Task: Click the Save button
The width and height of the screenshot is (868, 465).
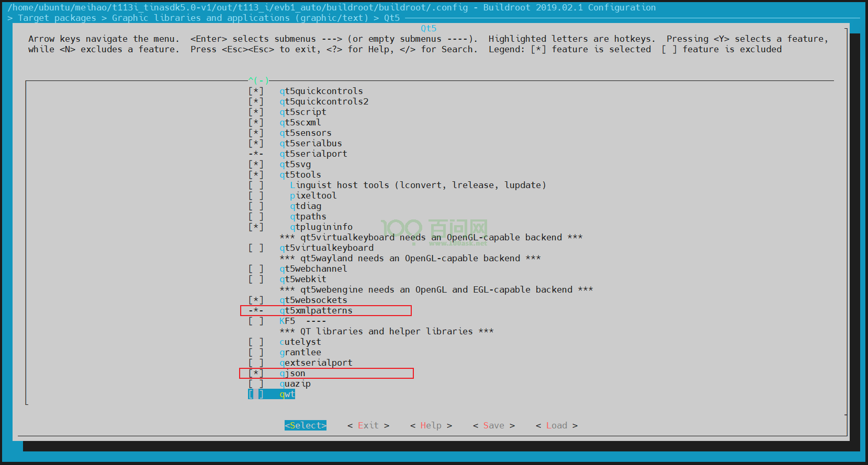Action: (x=493, y=426)
